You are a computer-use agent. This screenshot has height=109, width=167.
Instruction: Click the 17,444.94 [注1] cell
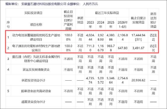coord(138,37)
